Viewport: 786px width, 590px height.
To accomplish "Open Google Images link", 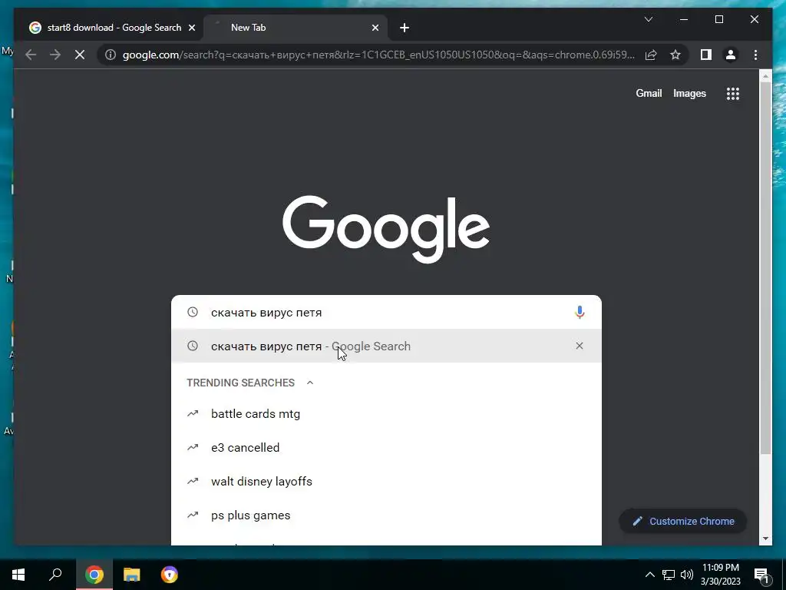I will coord(689,93).
